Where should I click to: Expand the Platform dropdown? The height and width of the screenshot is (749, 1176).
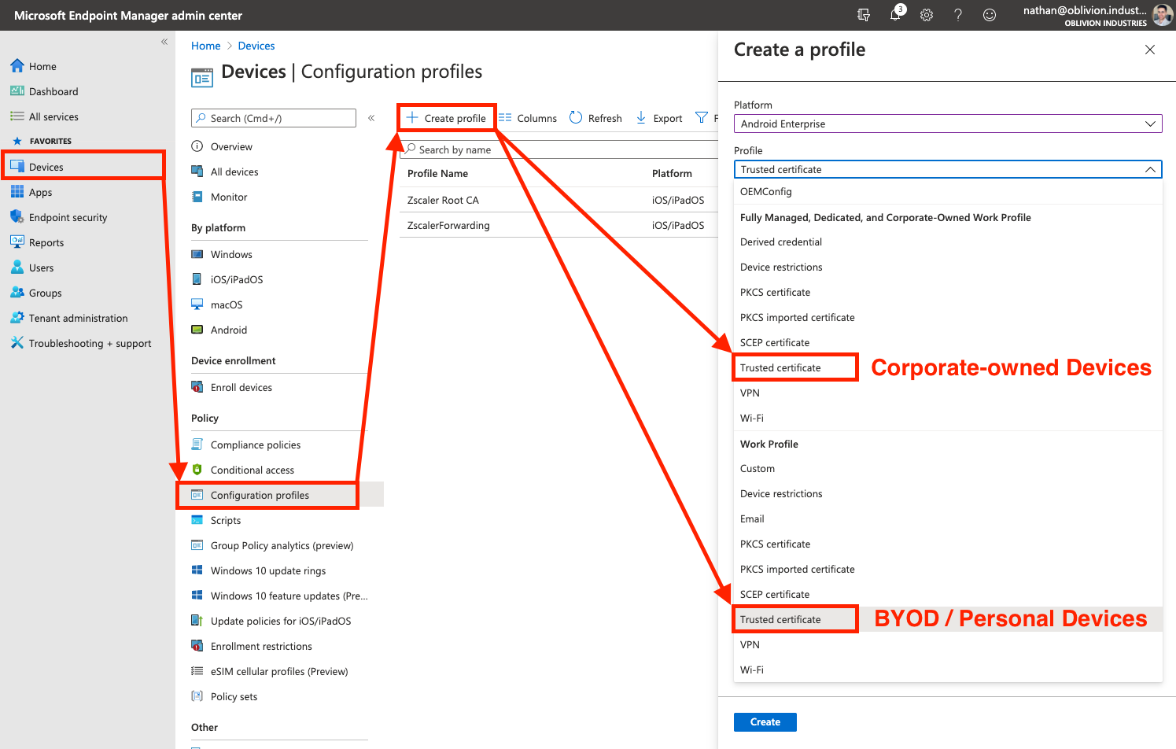pos(947,124)
